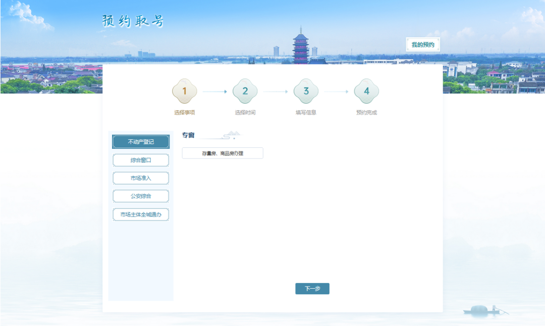545x326 pixels.
Task: Select the 不动产登记 category tab
Action: tap(141, 142)
